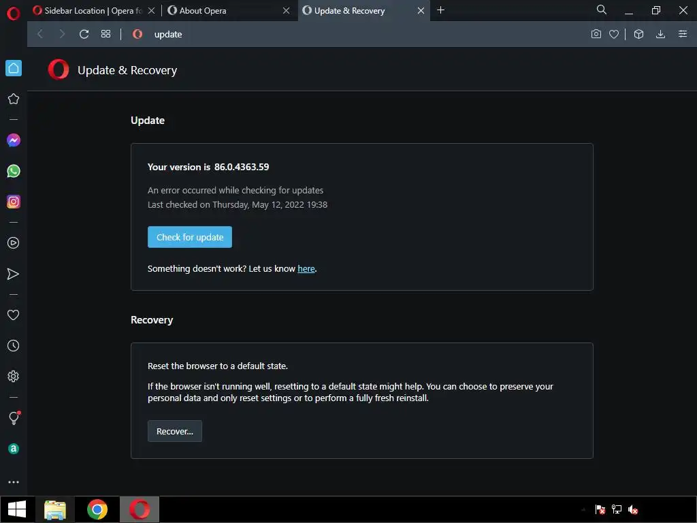The width and height of the screenshot is (697, 523).
Task: Close the Sidebar Location tab
Action: click(152, 11)
